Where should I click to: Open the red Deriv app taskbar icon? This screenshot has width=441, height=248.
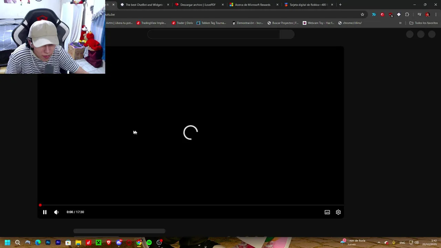coord(89,242)
